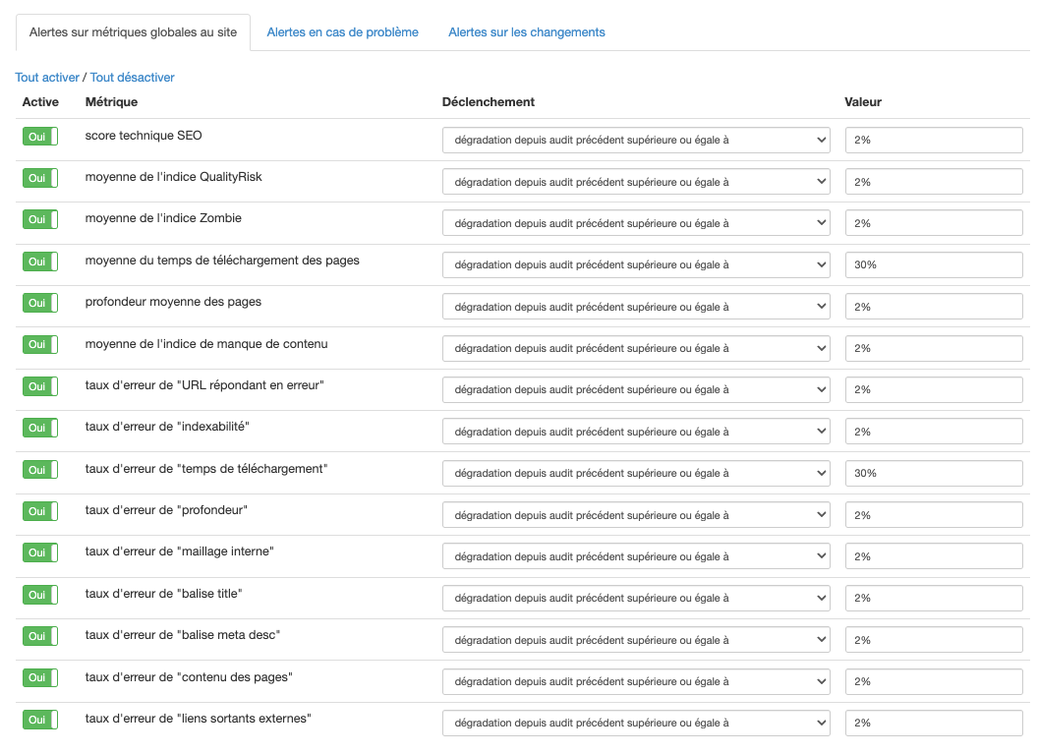Toggle the alert for "profondeur moyenne des pages"
This screenshot has width=1038, height=754.
tap(39, 303)
